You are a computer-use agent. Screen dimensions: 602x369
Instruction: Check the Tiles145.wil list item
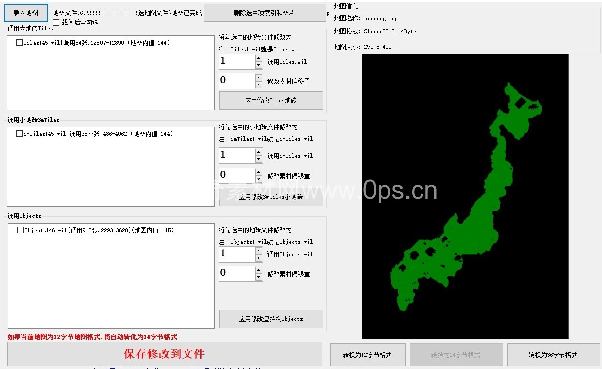[x=19, y=43]
